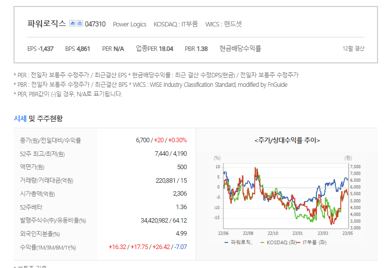Select the WICS : 핸드셋 classification
This screenshot has width=384, height=268.
pyautogui.click(x=223, y=24)
